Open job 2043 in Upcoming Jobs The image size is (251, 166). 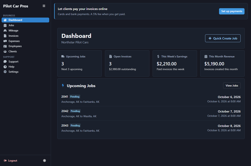pos(151,128)
